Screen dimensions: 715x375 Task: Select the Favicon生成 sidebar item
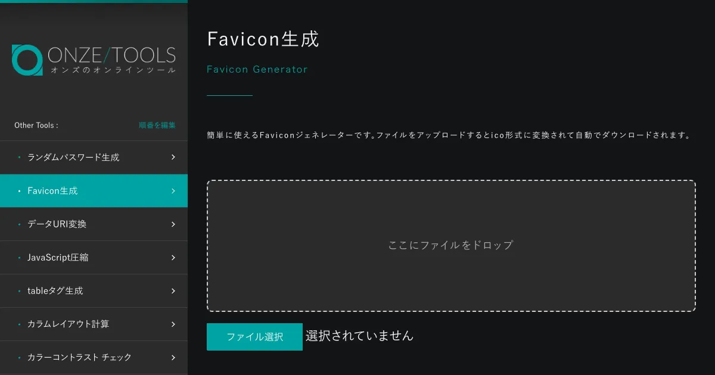(x=52, y=191)
